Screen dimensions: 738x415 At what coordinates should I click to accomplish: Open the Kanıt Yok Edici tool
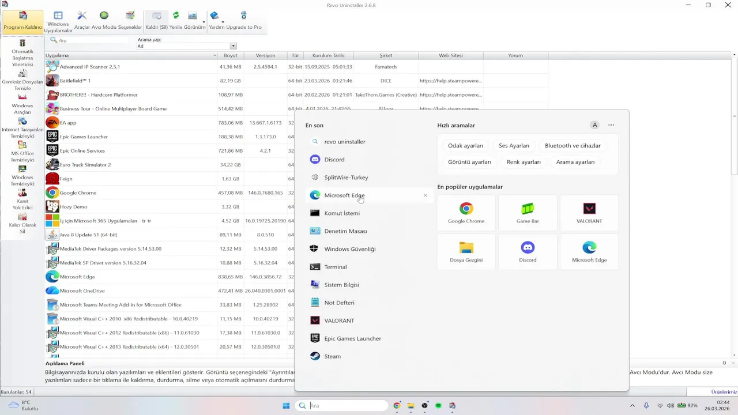coord(22,199)
